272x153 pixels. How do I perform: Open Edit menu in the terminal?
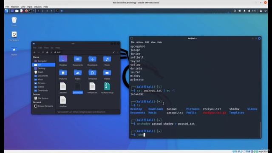pos(147,42)
